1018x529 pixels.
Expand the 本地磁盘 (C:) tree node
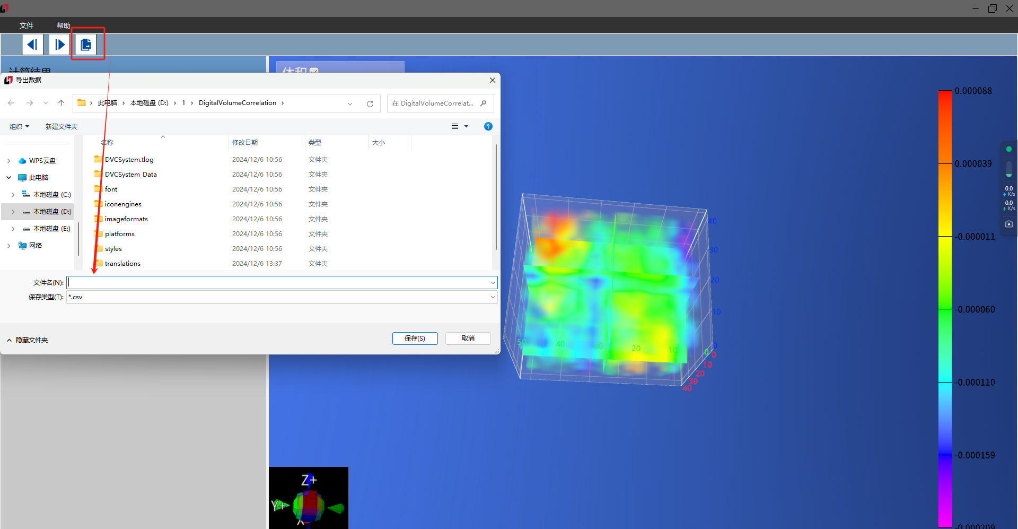(13, 195)
